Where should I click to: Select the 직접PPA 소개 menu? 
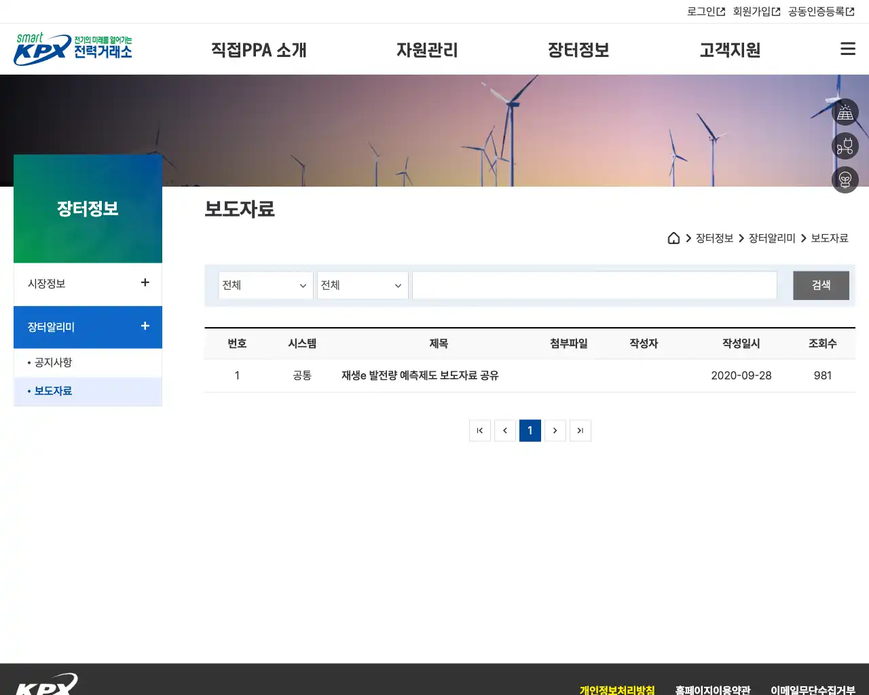point(259,50)
